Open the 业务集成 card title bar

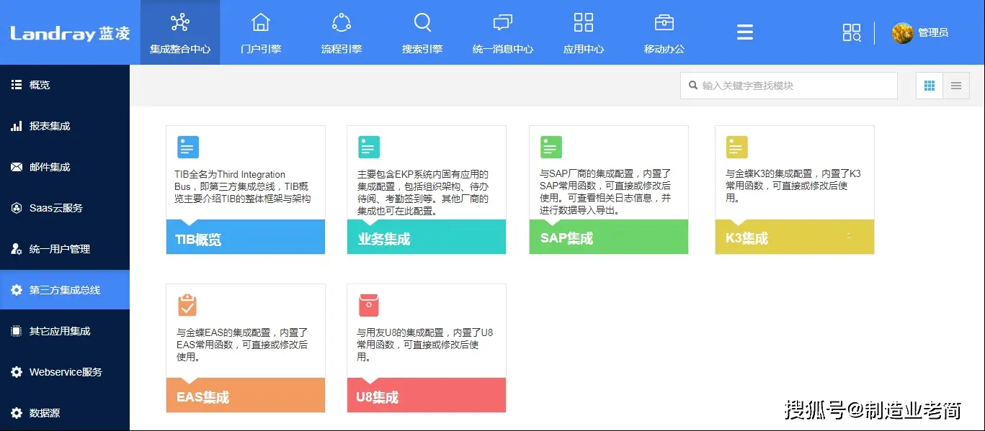(427, 237)
